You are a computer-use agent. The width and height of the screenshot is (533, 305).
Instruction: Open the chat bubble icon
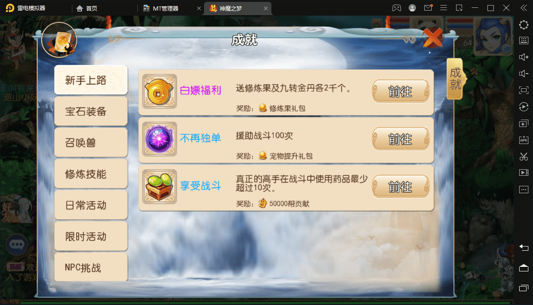[17, 244]
